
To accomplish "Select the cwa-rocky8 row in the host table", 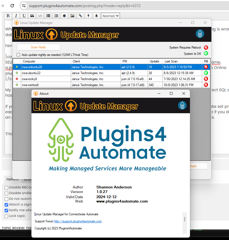I will [x=41, y=79].
